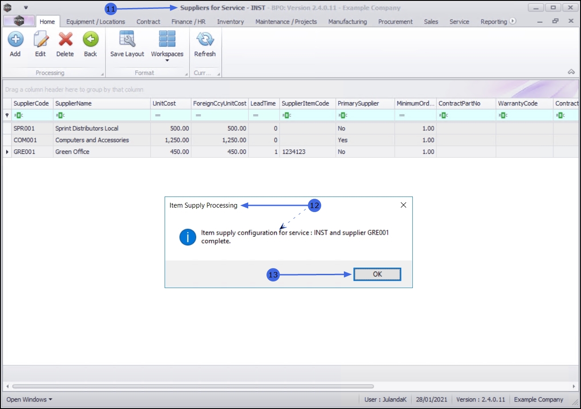581x409 pixels.
Task: Click the Save Layout icon
Action: [127, 40]
